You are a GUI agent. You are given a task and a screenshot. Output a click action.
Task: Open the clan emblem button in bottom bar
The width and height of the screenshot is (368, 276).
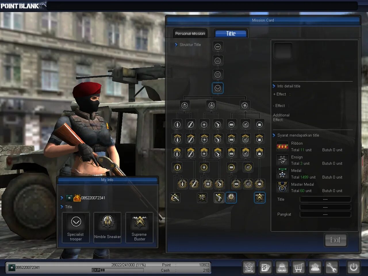pos(249,267)
